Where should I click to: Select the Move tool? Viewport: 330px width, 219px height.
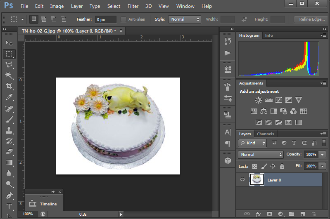point(9,43)
